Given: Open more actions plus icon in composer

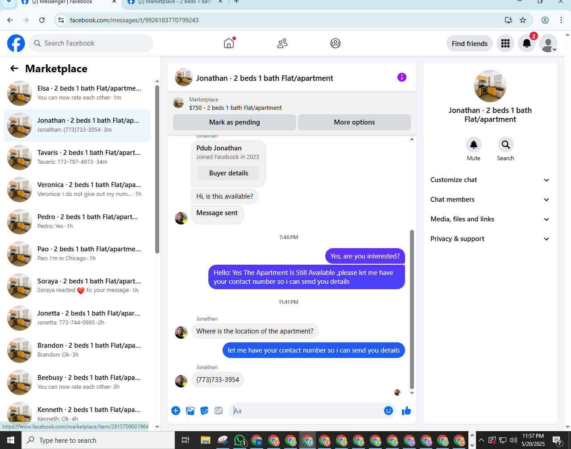Looking at the screenshot, I should 176,411.
